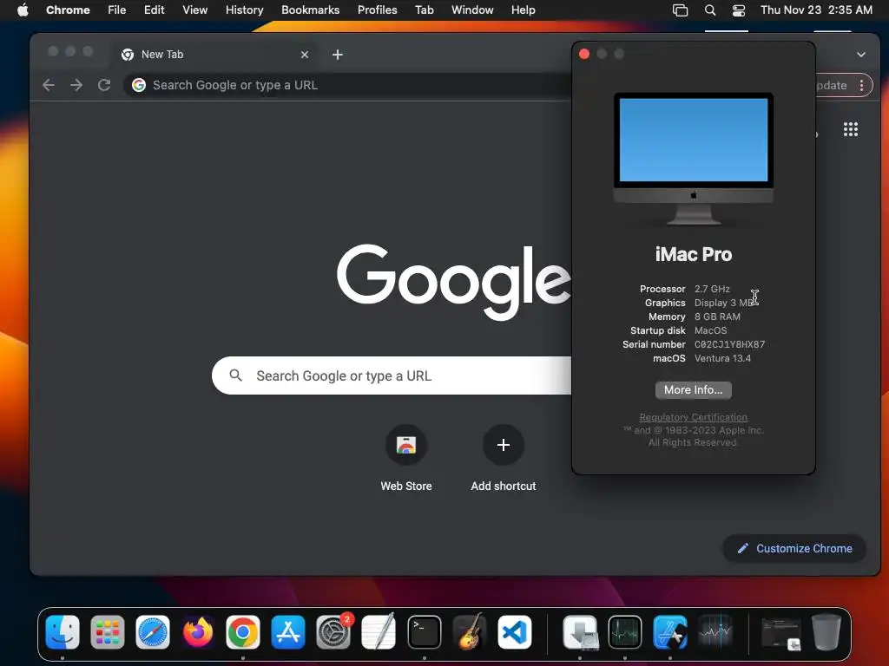Click the iMac Pro title
This screenshot has height=666, width=889.
click(x=694, y=254)
